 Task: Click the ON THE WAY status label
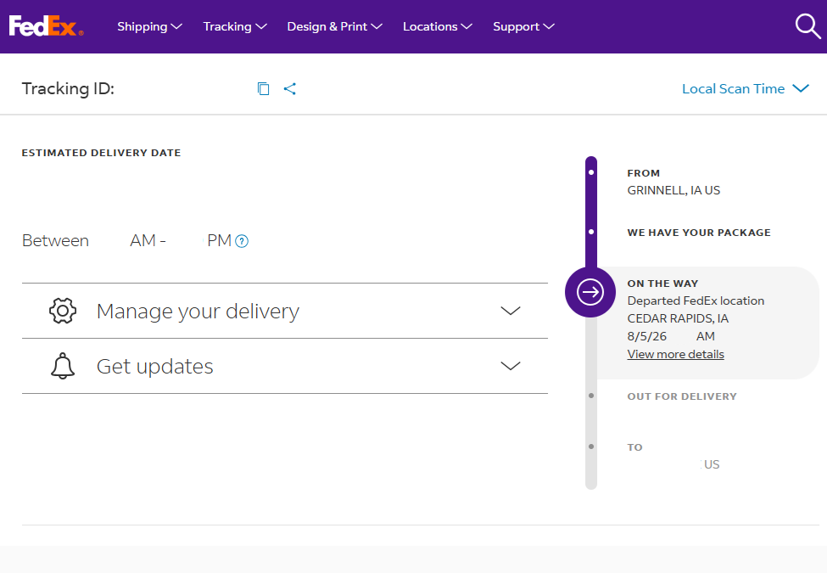click(662, 284)
